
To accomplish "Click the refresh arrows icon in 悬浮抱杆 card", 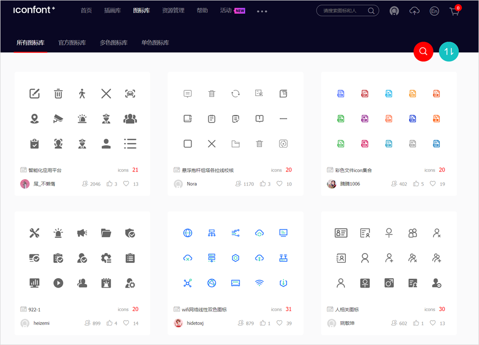I will 236,94.
